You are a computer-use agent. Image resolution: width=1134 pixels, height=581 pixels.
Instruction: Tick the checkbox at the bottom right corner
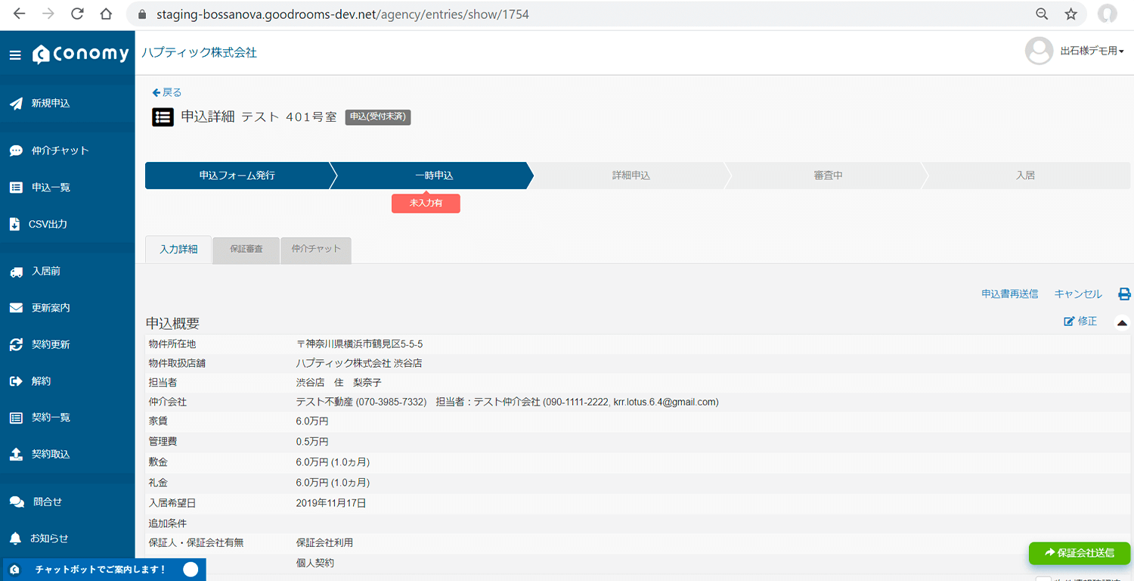[x=1043, y=579]
